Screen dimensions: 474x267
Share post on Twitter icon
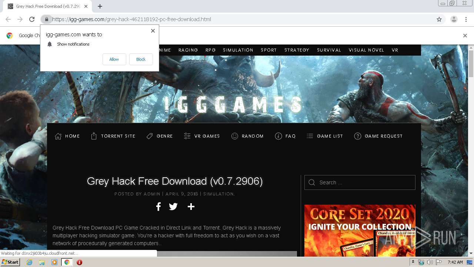pyautogui.click(x=173, y=207)
